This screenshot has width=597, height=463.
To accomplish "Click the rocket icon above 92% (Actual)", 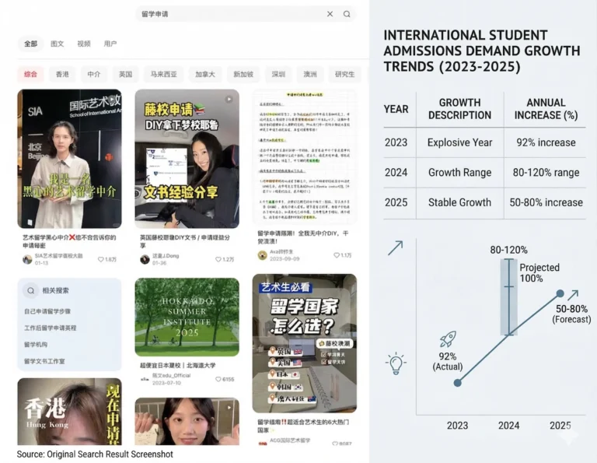I will click(x=448, y=339).
